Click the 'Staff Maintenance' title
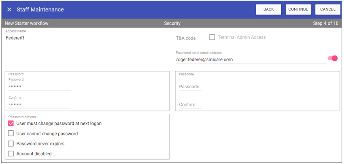Screen dimensions: 344x164 pyautogui.click(x=40, y=10)
